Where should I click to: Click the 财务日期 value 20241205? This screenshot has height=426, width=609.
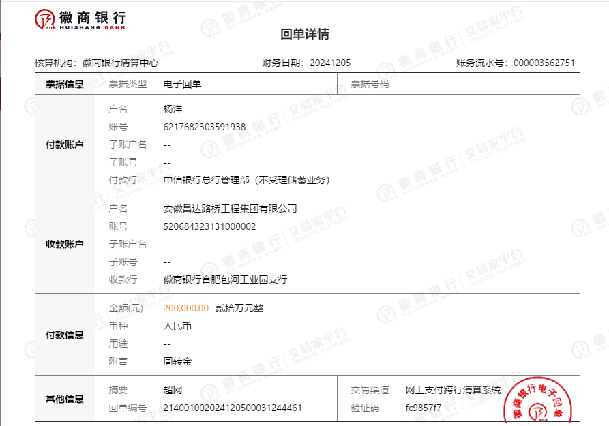[330, 63]
